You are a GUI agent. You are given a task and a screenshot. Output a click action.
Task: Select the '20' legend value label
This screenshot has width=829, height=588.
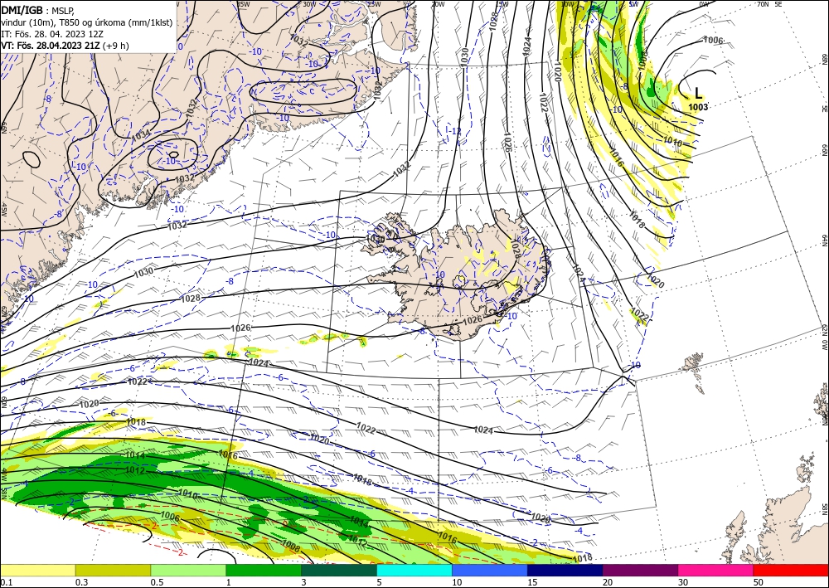[x=608, y=582]
